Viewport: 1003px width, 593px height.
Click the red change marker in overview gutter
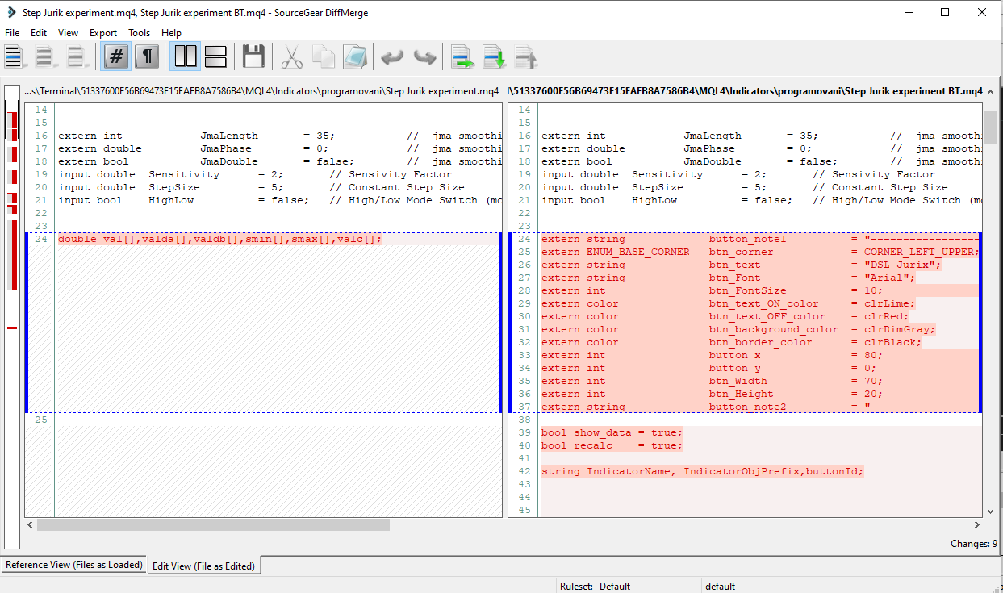tap(12, 328)
